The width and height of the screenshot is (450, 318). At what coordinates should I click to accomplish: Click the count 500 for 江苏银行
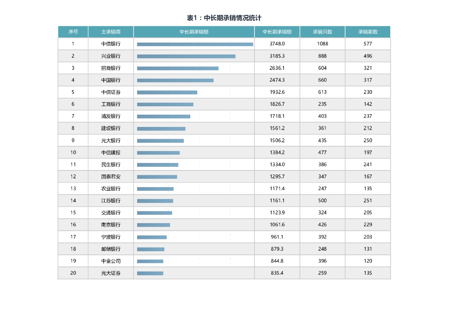pyautogui.click(x=322, y=201)
